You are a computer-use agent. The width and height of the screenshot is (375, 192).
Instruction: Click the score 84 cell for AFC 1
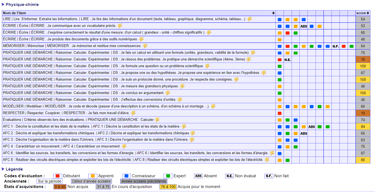363,126
